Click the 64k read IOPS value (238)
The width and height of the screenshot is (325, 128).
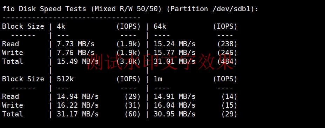click(227, 44)
